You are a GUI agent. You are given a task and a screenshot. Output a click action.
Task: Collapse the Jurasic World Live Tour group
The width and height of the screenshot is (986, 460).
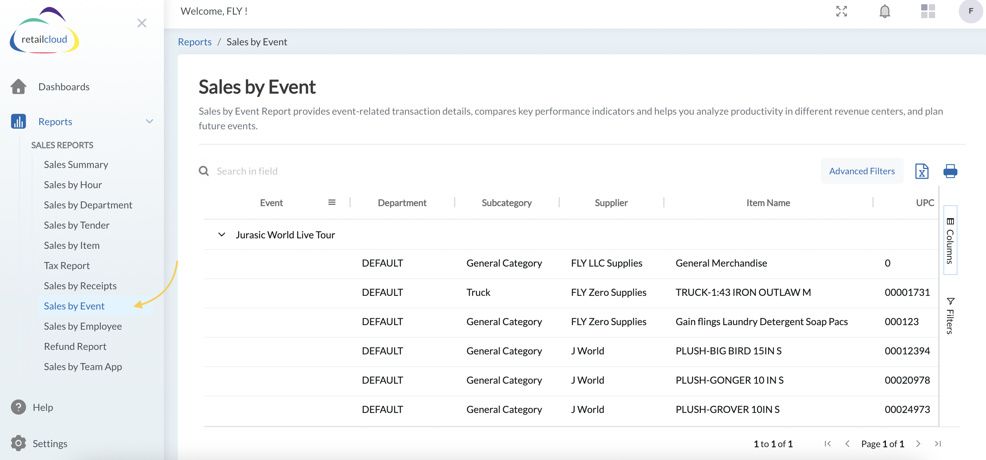pos(222,234)
